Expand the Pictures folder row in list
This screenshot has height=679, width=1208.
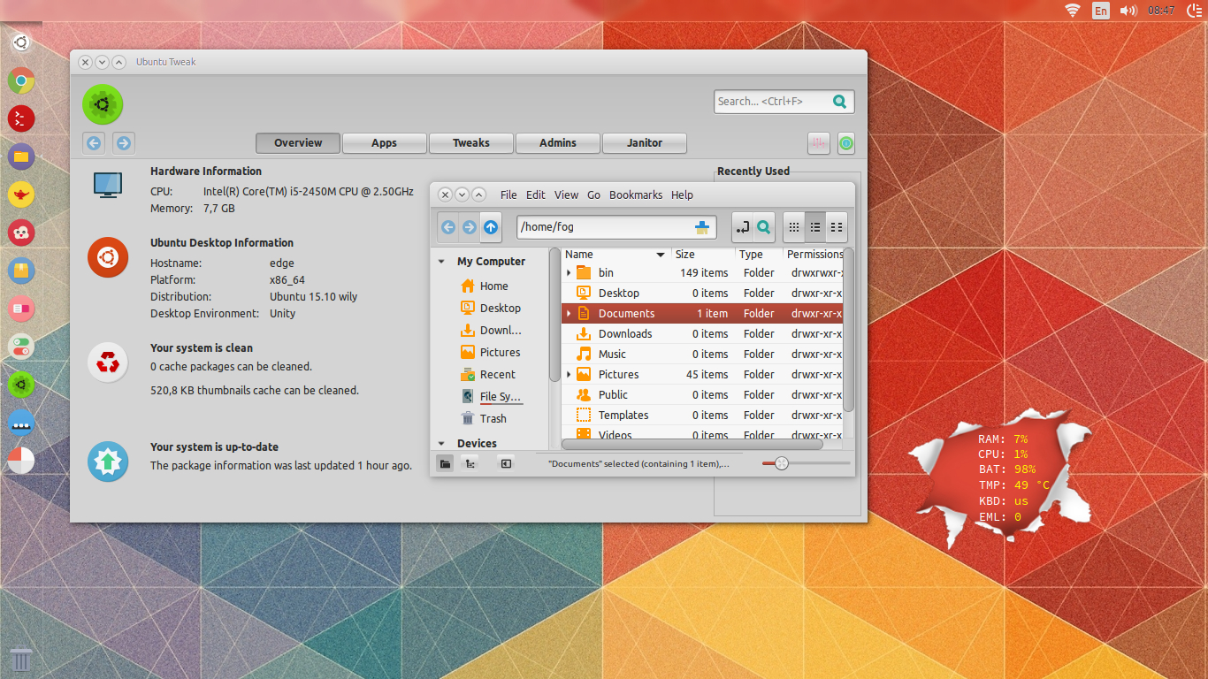[x=569, y=374]
